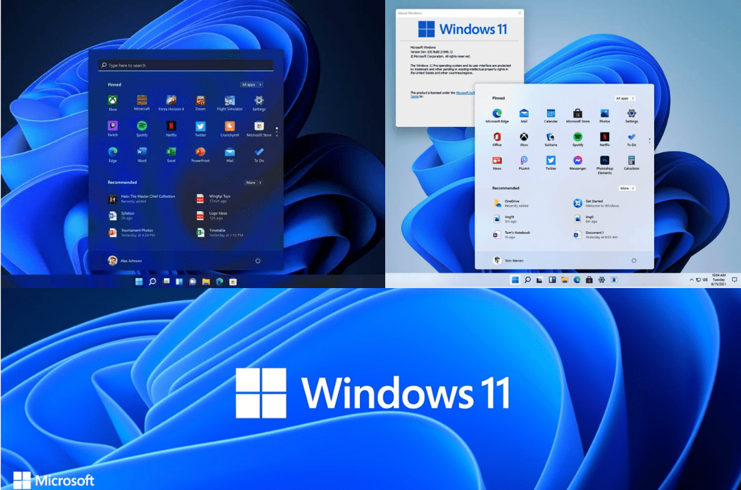Open Doom in the dark Start menu
Screen dimensions: 741x490
pyautogui.click(x=201, y=102)
